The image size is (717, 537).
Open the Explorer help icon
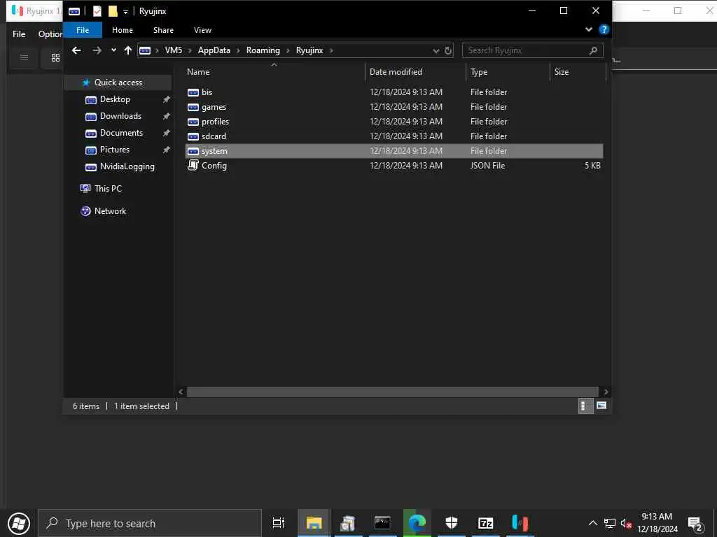point(604,29)
